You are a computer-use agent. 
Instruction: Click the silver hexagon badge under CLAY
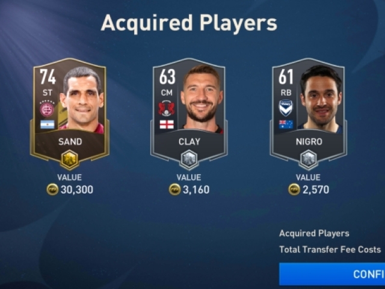point(189,160)
